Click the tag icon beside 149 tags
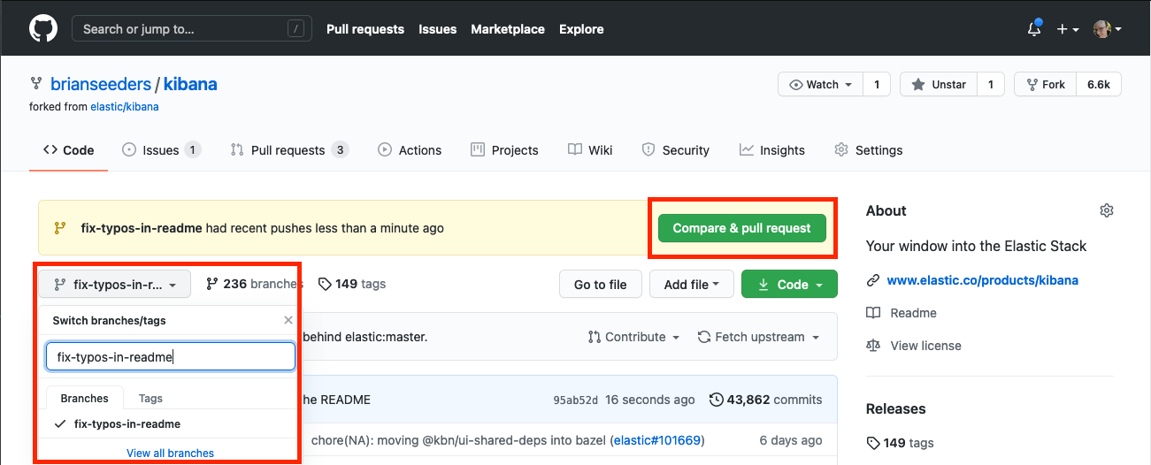The image size is (1151, 465). [x=325, y=284]
